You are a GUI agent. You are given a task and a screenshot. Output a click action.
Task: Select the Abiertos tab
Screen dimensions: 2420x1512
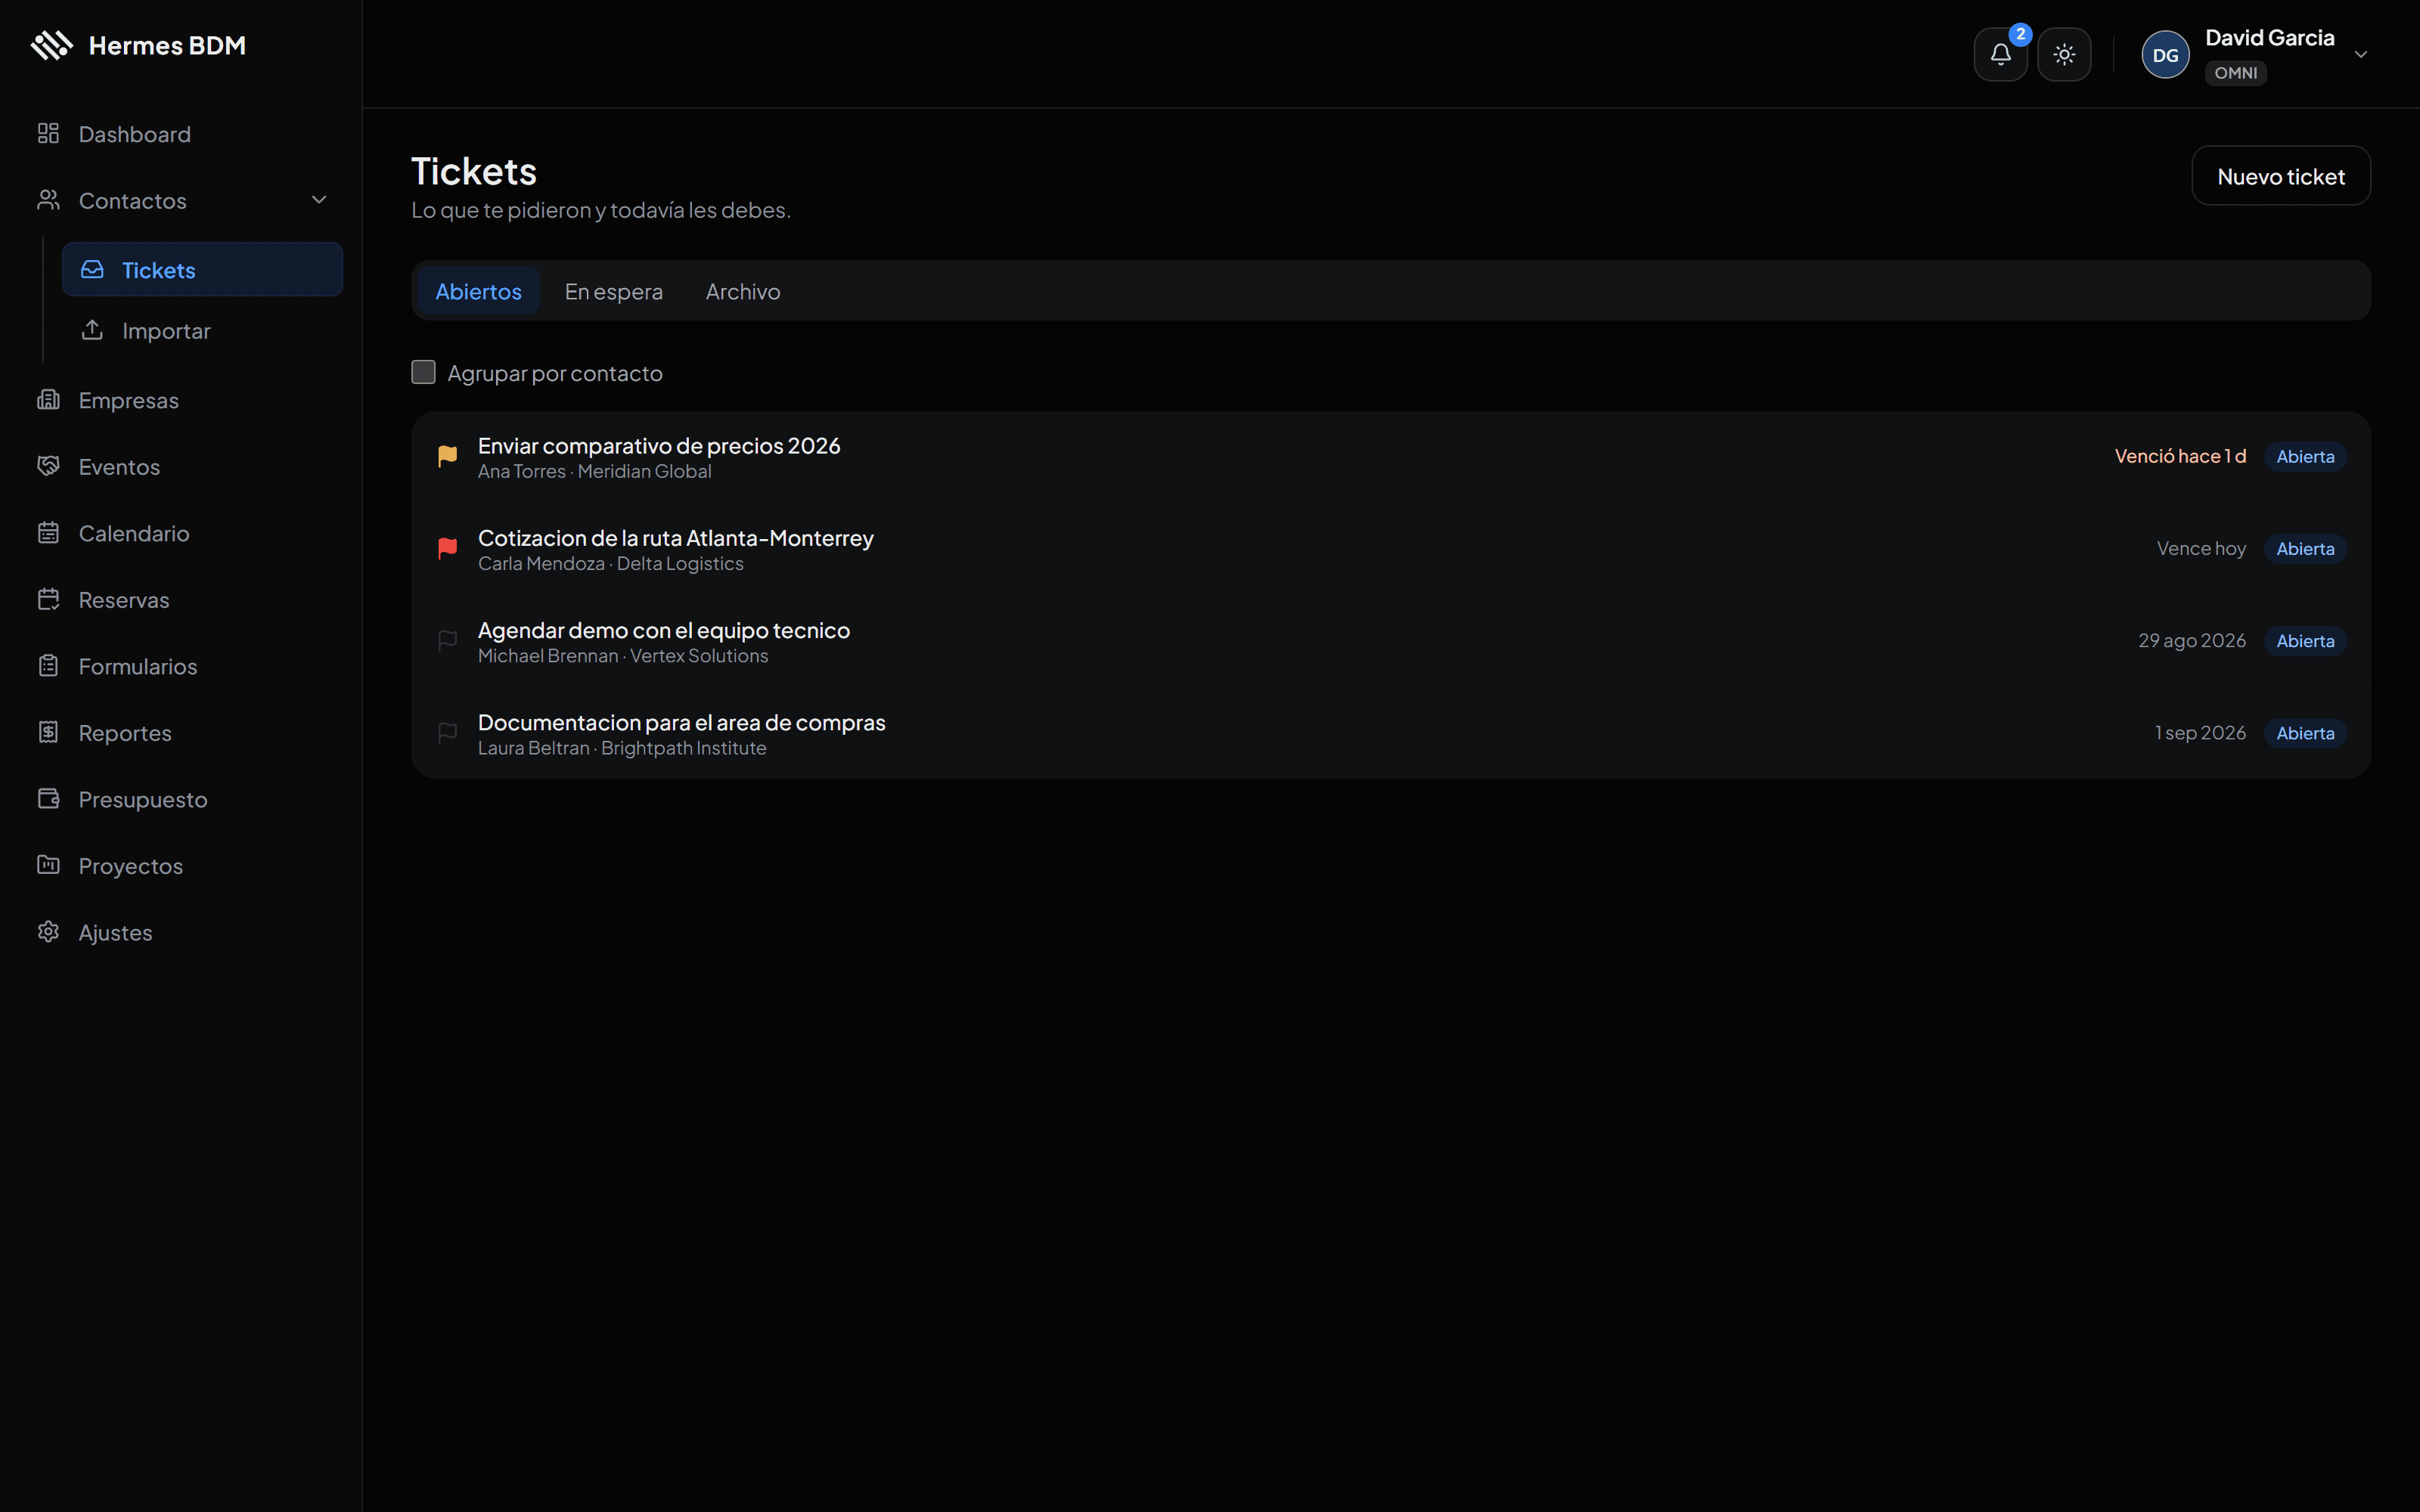point(478,291)
